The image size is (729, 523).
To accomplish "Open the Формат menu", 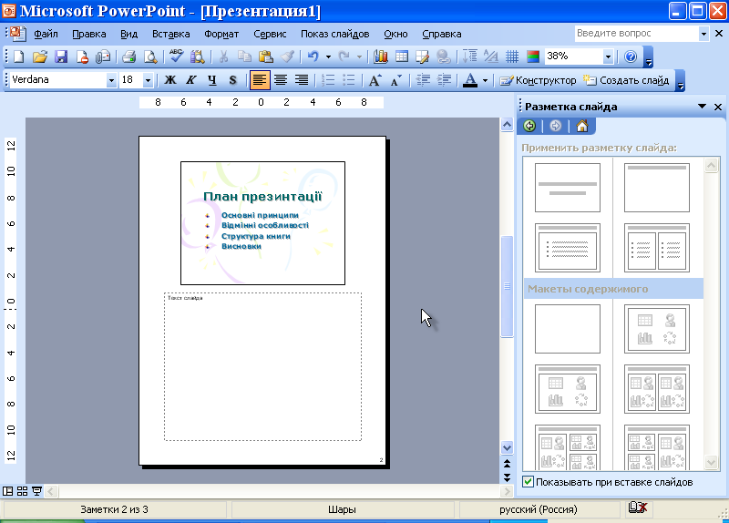I will pos(221,34).
